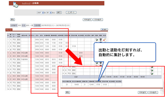Click the employee name 鈴木 一郎
The width and height of the screenshot is (165, 98).
pyautogui.click(x=30, y=25)
